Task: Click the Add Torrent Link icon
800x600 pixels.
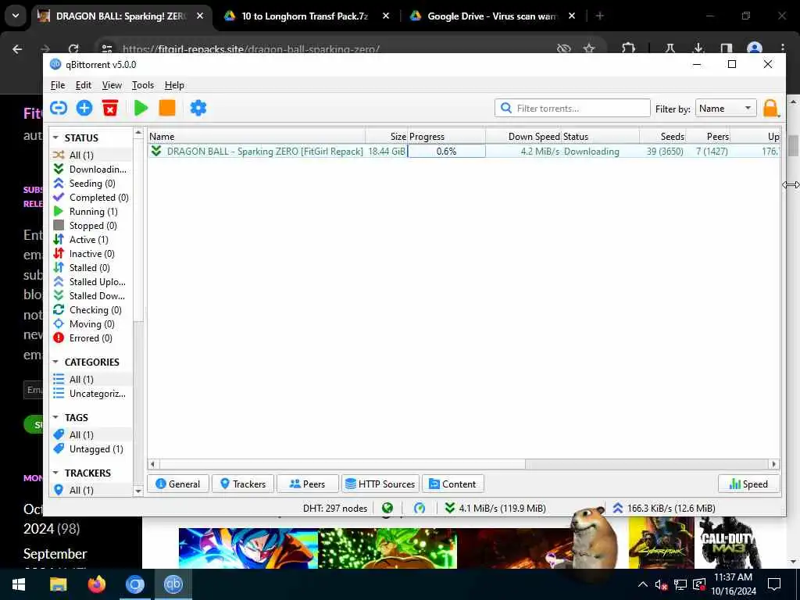Action: tap(59, 108)
